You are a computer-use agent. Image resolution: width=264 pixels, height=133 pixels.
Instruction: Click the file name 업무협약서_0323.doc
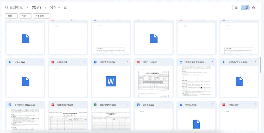click(25, 105)
